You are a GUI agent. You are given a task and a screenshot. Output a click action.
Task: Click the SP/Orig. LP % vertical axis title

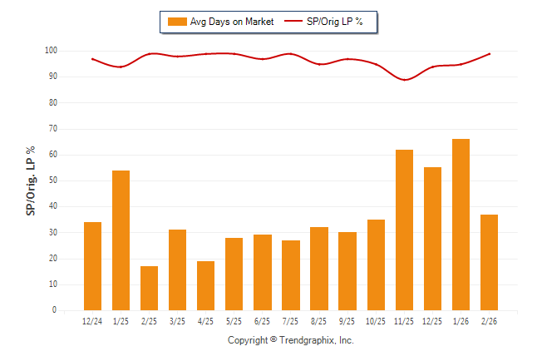pyautogui.click(x=31, y=180)
